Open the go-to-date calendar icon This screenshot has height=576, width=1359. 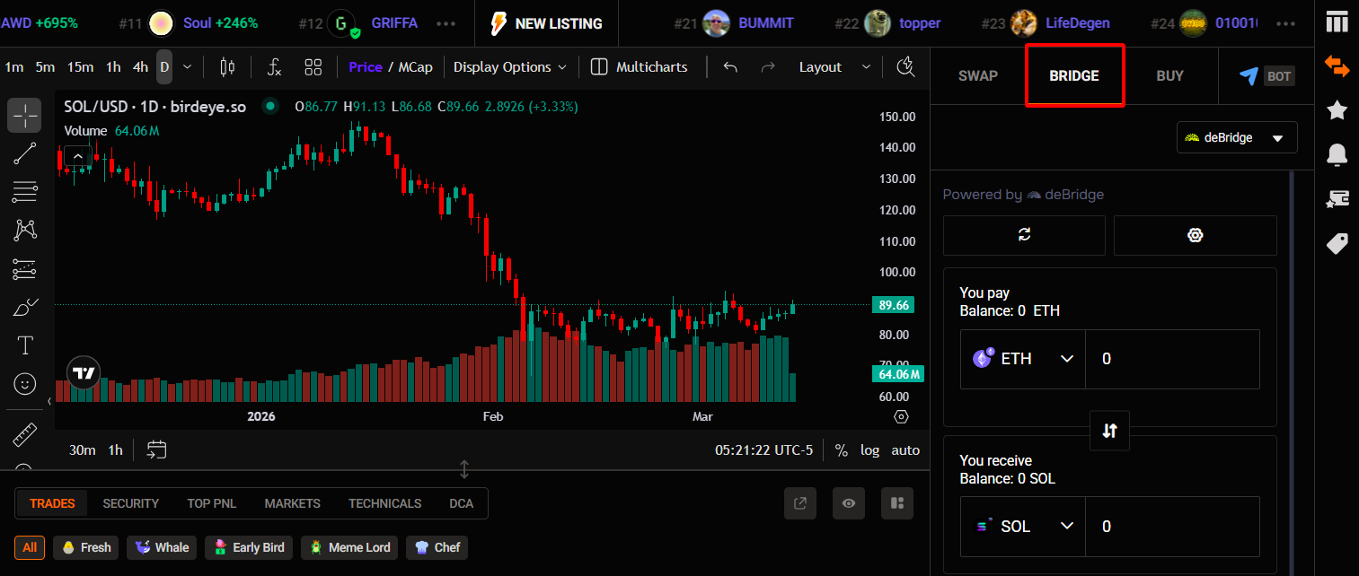[x=156, y=449]
